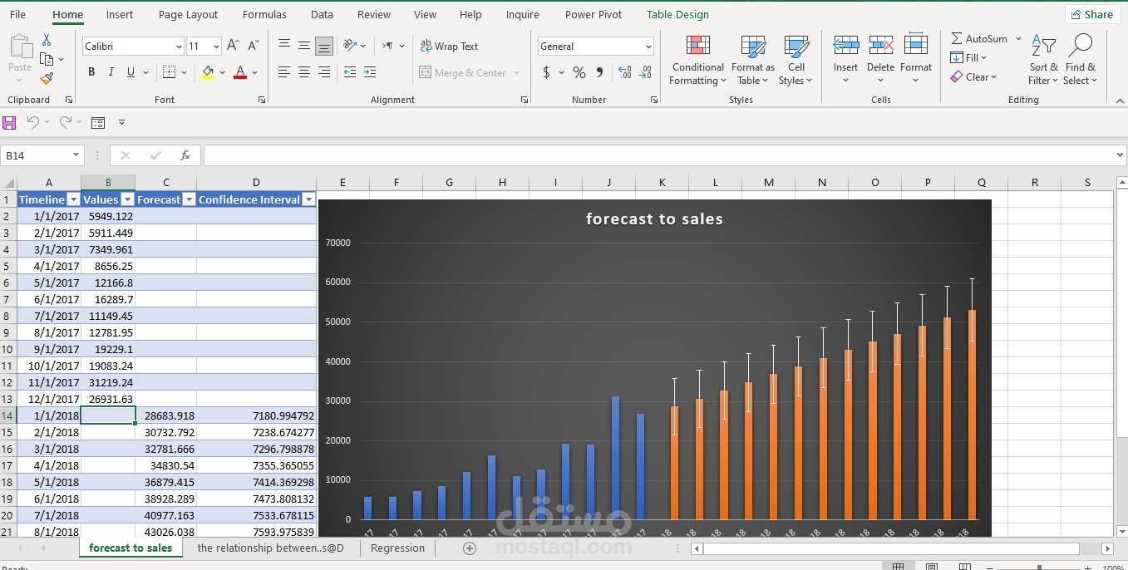Switch to the Insert ribbon tab
This screenshot has height=570, width=1128.
tap(120, 14)
